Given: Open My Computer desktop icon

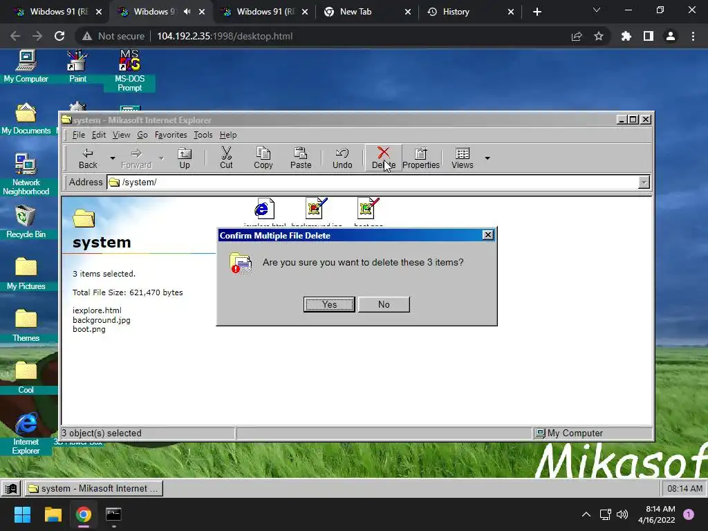Looking at the screenshot, I should [x=26, y=66].
